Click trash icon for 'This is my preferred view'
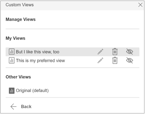 click(x=115, y=60)
